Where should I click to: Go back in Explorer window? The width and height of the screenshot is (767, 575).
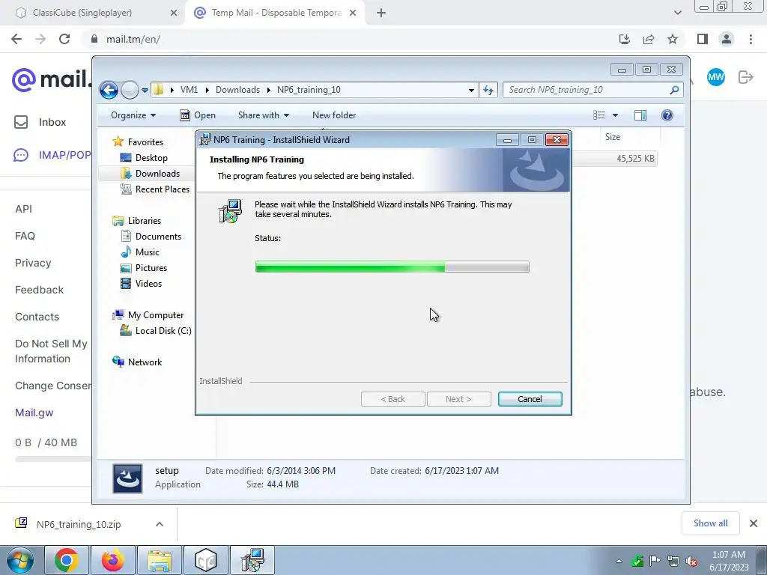click(109, 90)
